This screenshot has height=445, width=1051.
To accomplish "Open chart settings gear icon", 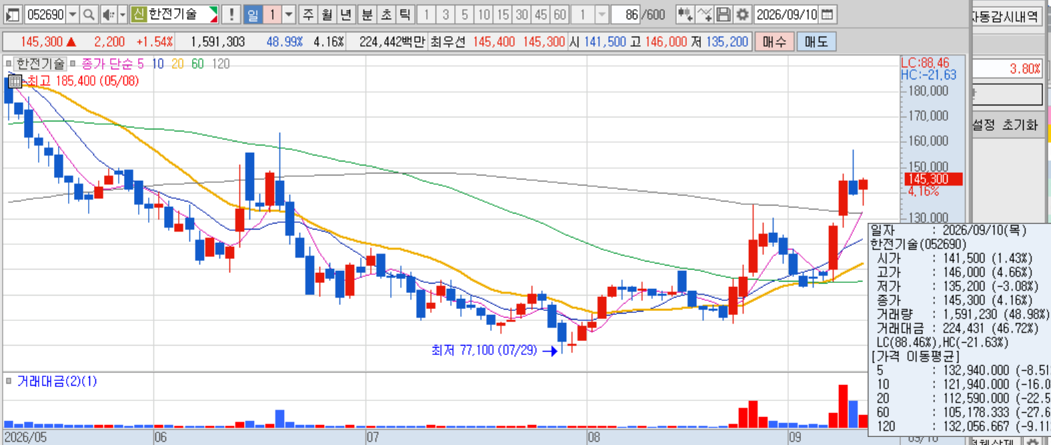I will tap(742, 14).
